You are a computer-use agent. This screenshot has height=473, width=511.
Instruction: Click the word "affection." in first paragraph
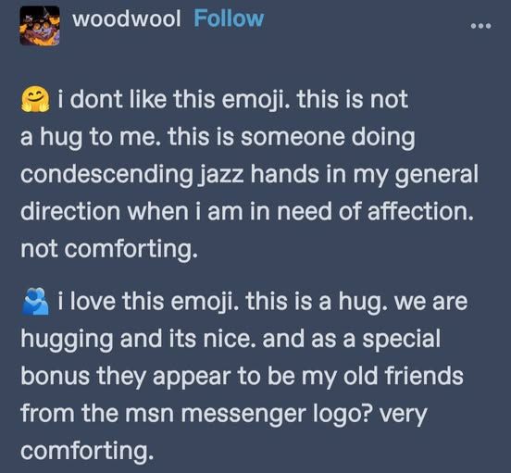420,211
